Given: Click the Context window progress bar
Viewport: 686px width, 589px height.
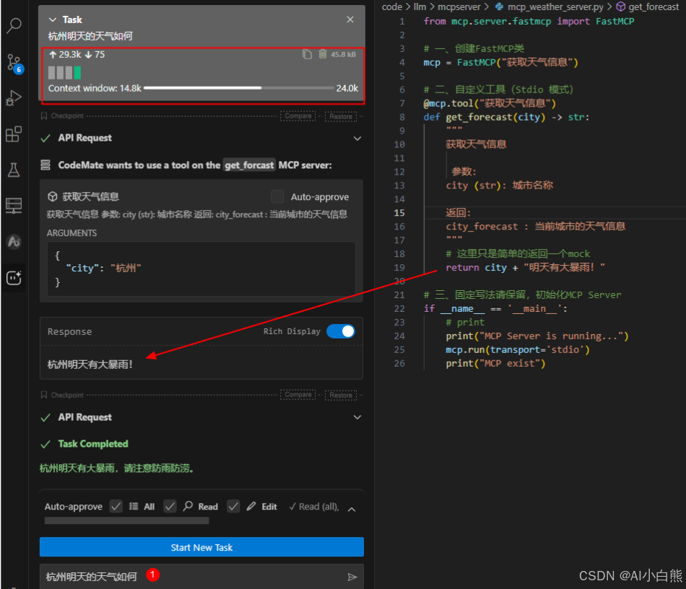Looking at the screenshot, I should [x=239, y=88].
